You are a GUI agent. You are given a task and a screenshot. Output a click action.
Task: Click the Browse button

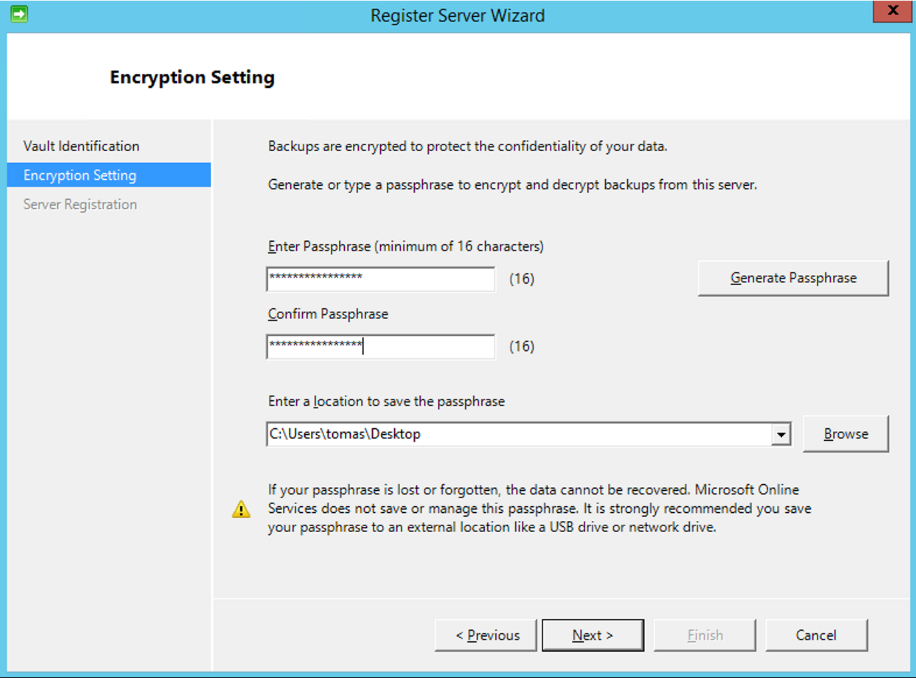[845, 434]
